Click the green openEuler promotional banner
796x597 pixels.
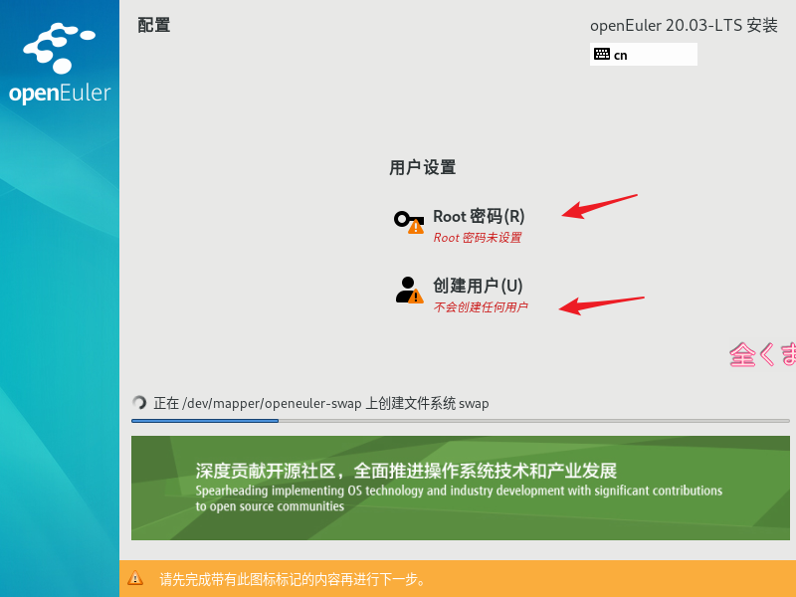(460, 488)
